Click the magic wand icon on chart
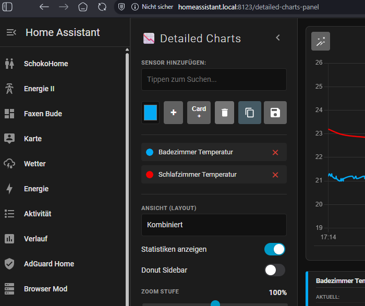 (320, 42)
